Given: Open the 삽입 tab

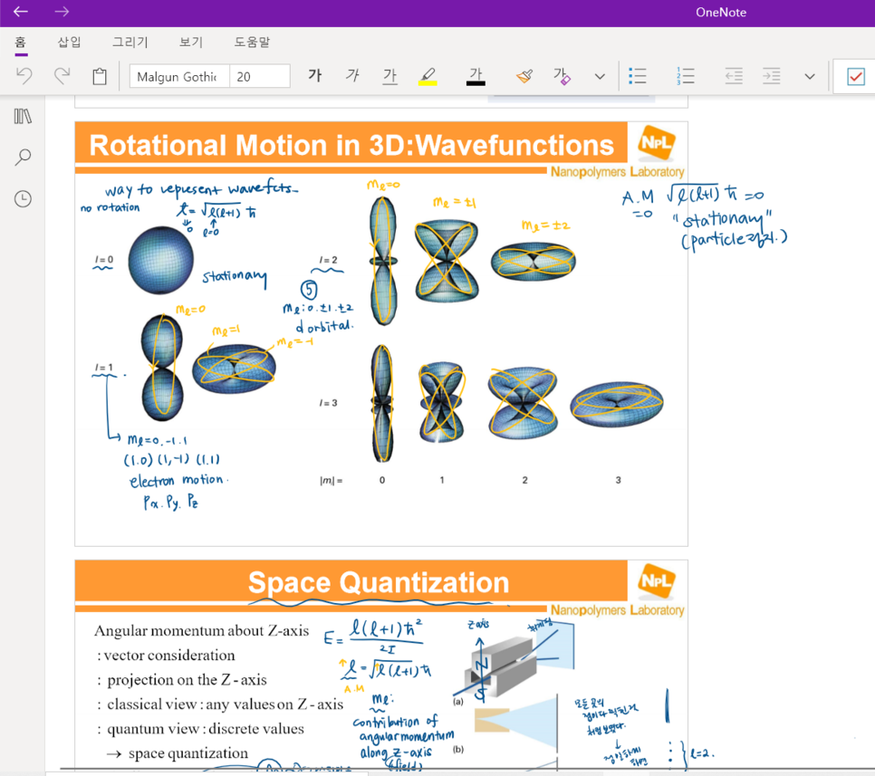Looking at the screenshot, I should pyautogui.click(x=69, y=42).
